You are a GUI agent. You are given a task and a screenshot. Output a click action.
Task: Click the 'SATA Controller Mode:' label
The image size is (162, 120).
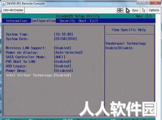point(26,57)
